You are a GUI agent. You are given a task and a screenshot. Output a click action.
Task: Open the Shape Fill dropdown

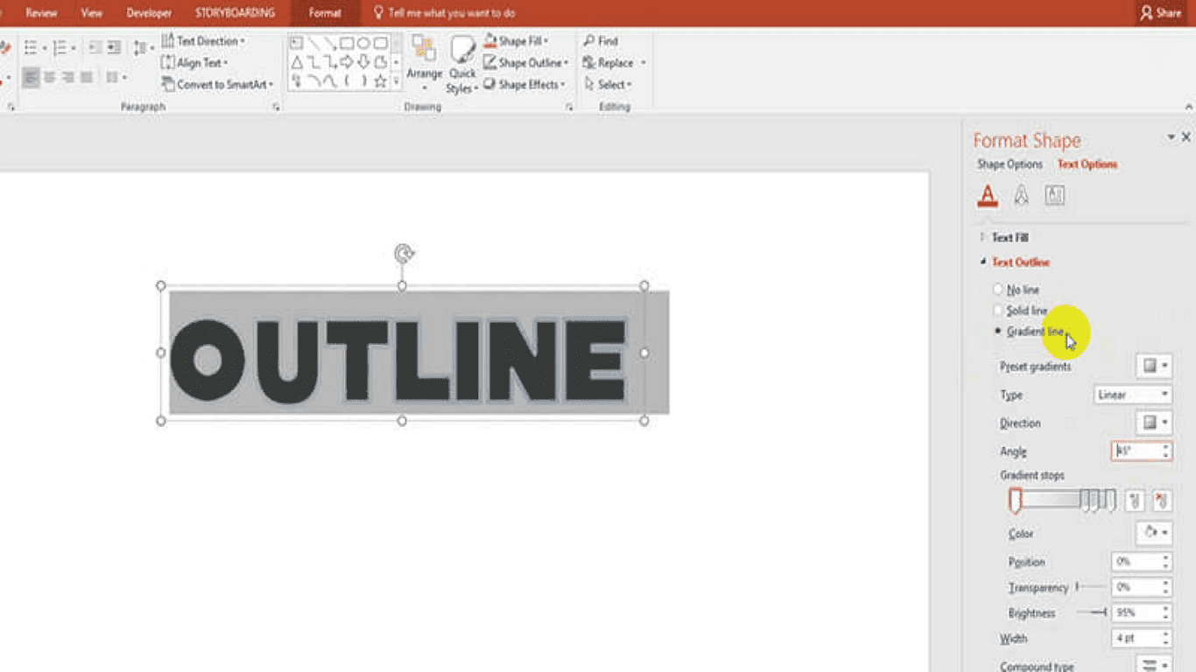tap(517, 41)
